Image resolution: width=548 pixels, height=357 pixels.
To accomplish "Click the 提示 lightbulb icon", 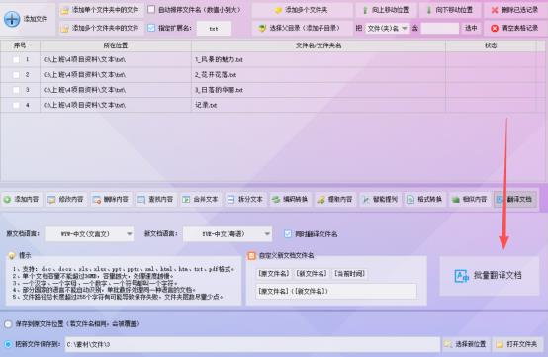I will (x=12, y=256).
